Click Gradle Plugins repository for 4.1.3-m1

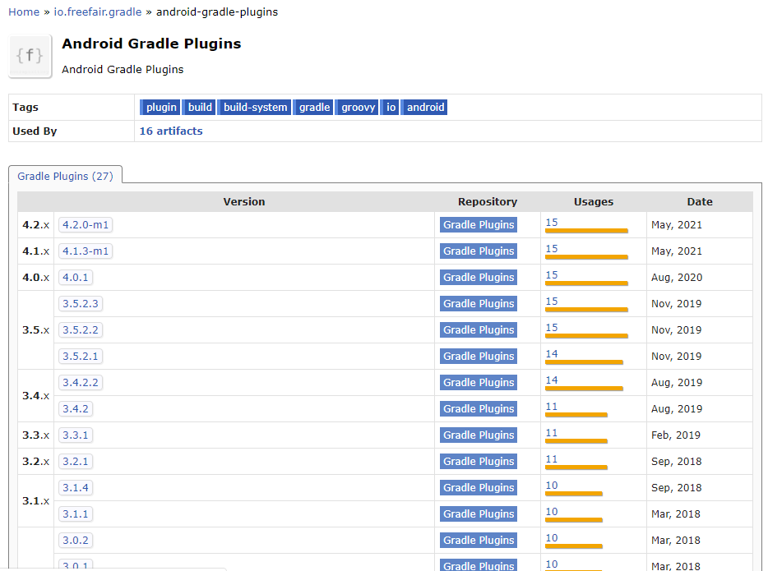[479, 251]
